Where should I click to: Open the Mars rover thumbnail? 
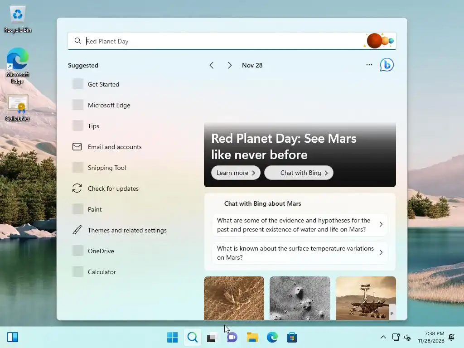[366, 298]
